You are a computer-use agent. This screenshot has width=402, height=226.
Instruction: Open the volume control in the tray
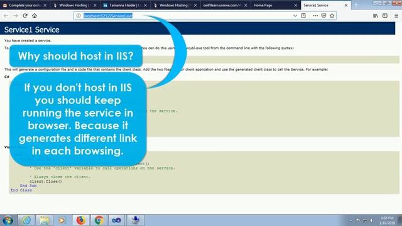371,220
